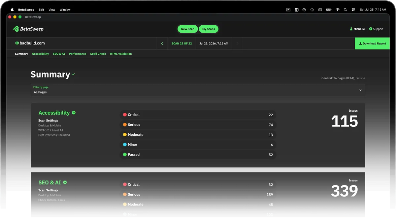Viewport: 396px width, 219px height.
Task: Click the Accessibility Minor row showing 6
Action: (198, 145)
